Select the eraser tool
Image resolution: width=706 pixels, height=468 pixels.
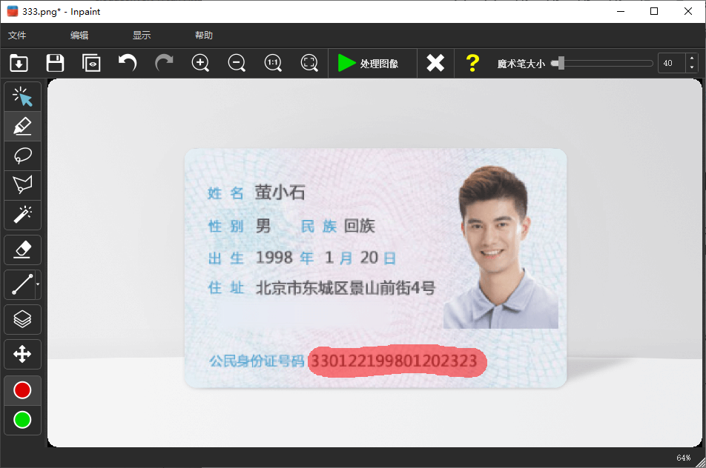(22, 250)
